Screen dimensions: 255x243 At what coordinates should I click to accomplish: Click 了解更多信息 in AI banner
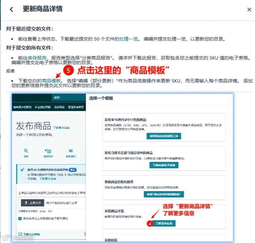tap(48, 179)
